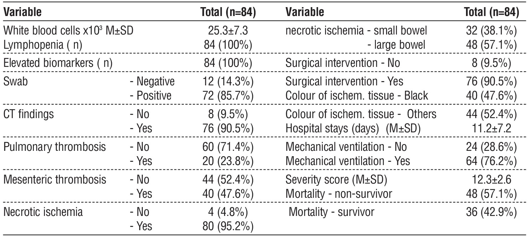
Task: Click Colour of ischem. tissue - Black
Action: tap(357, 96)
